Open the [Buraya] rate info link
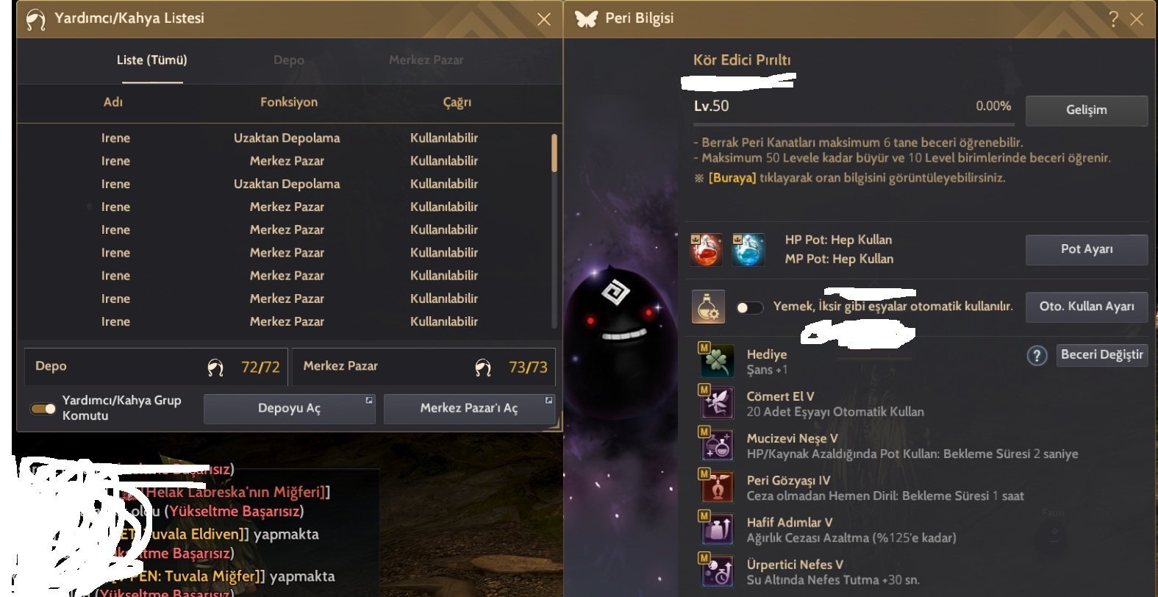 (732, 178)
